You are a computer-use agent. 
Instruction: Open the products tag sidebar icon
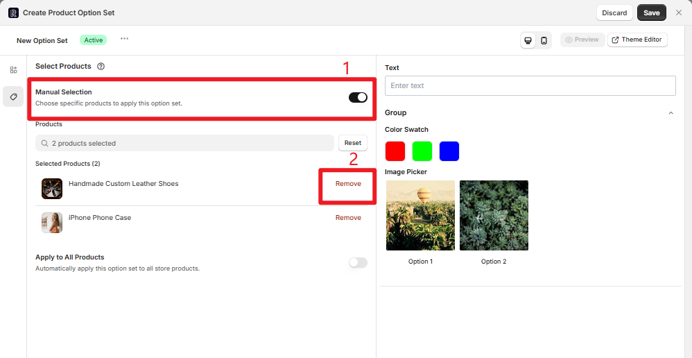pos(13,96)
